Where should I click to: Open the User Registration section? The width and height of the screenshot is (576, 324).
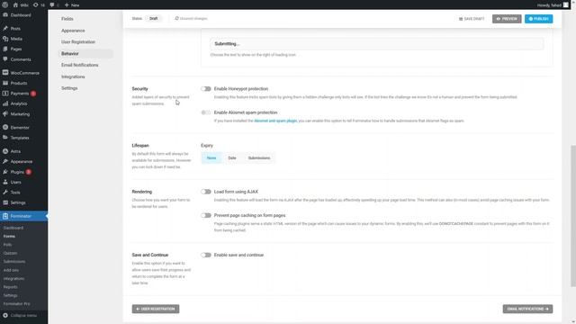click(x=78, y=42)
